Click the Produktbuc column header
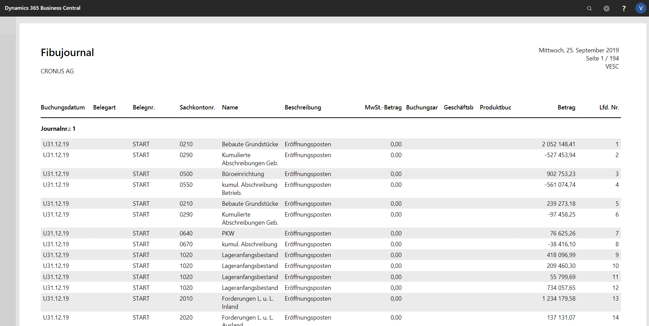649x326 pixels. pyautogui.click(x=495, y=107)
